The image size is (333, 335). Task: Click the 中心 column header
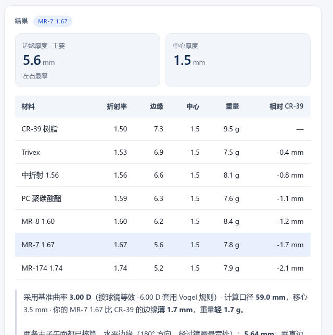[193, 106]
